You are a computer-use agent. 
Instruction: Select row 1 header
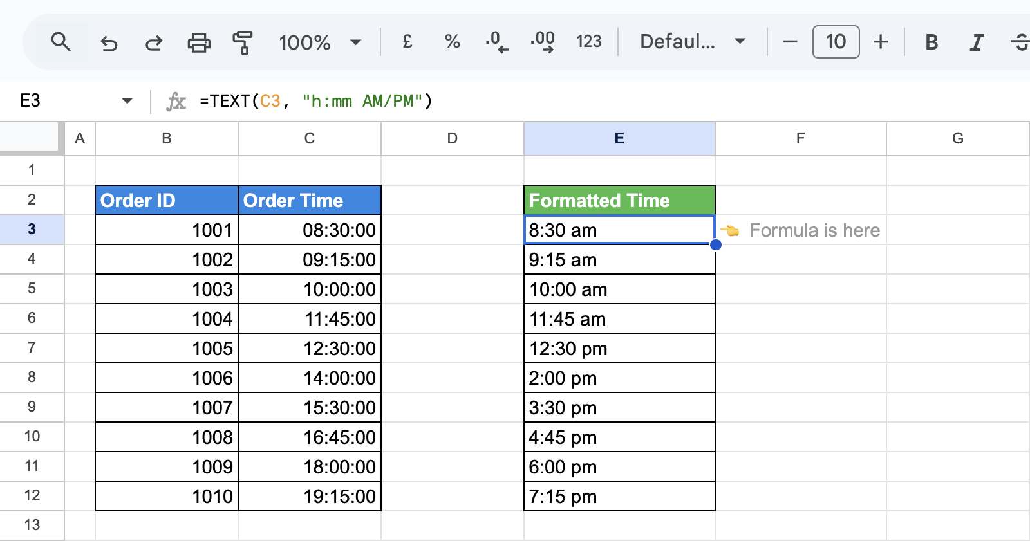32,170
